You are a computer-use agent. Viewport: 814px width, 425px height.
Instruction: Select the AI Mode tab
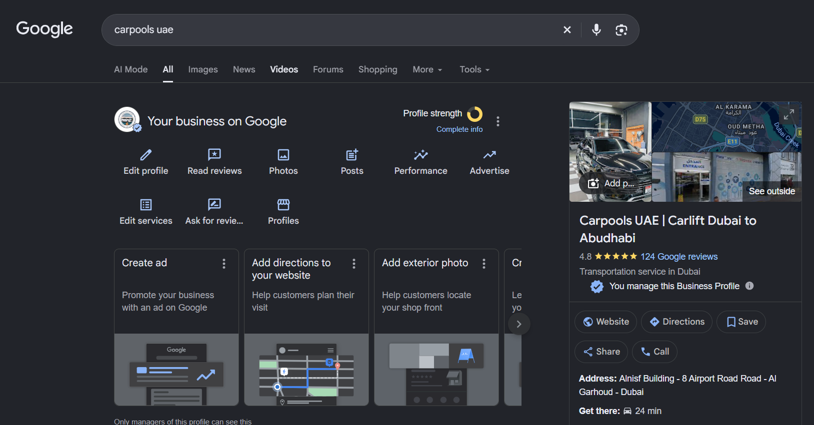131,69
